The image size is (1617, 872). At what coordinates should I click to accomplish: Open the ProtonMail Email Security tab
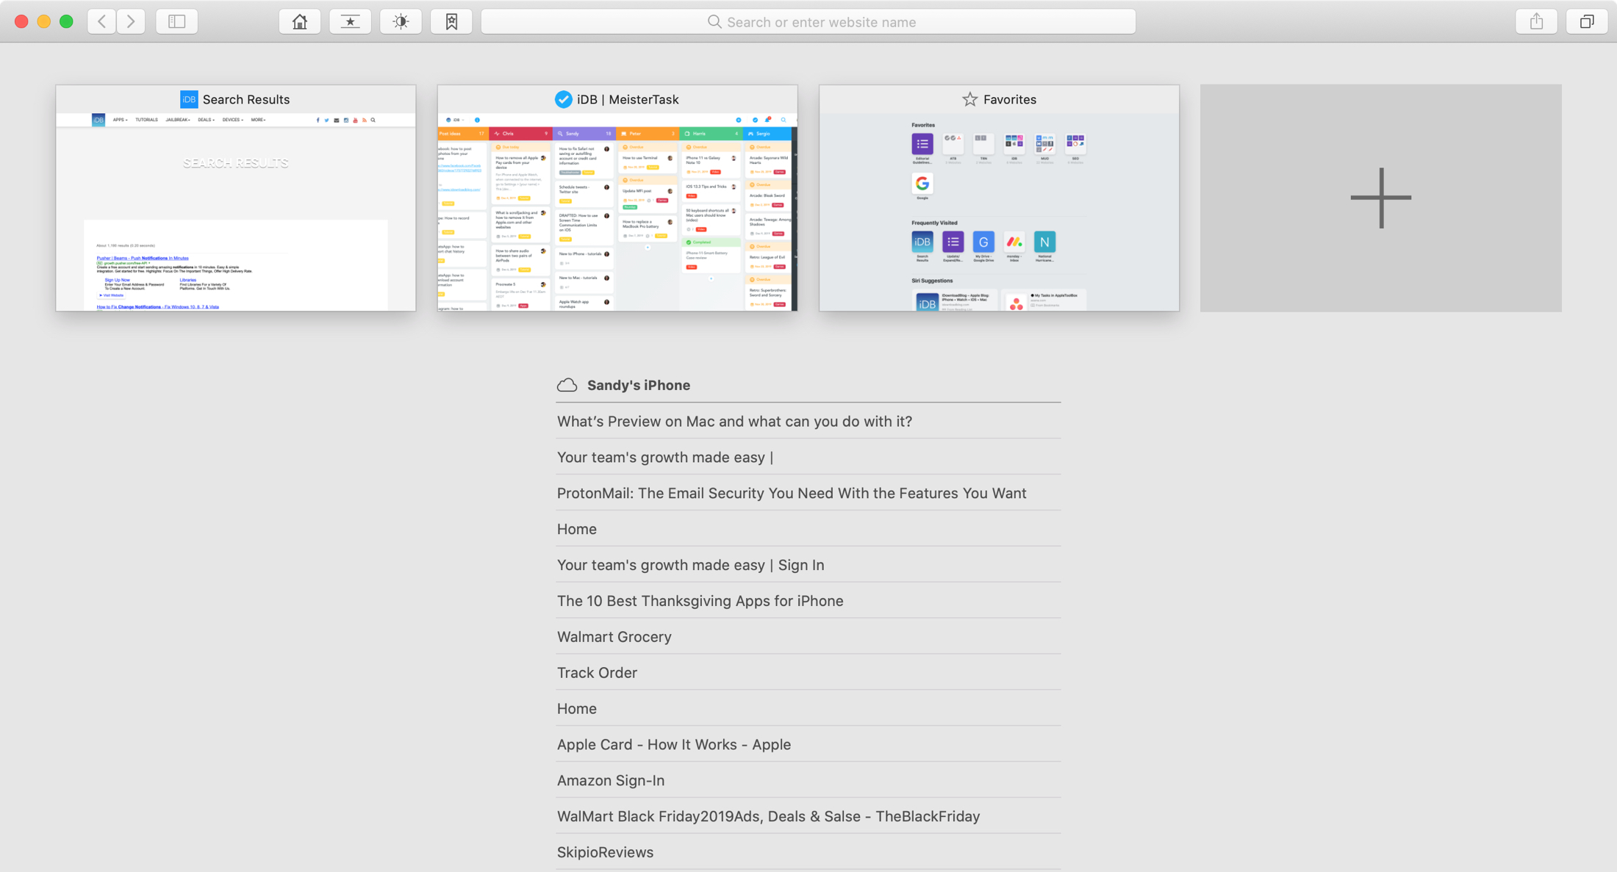pos(808,493)
